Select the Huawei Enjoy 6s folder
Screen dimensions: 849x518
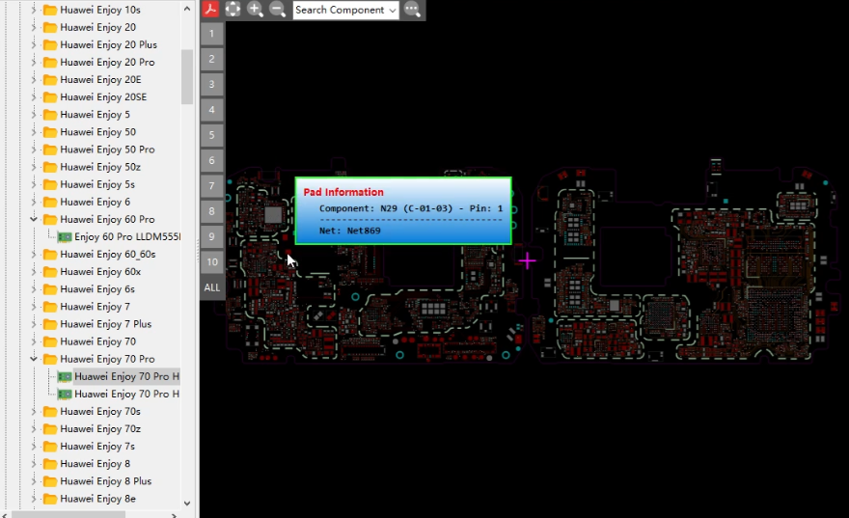tap(97, 289)
